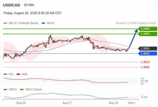Click the USD/CAD pair title

pos(12,5)
